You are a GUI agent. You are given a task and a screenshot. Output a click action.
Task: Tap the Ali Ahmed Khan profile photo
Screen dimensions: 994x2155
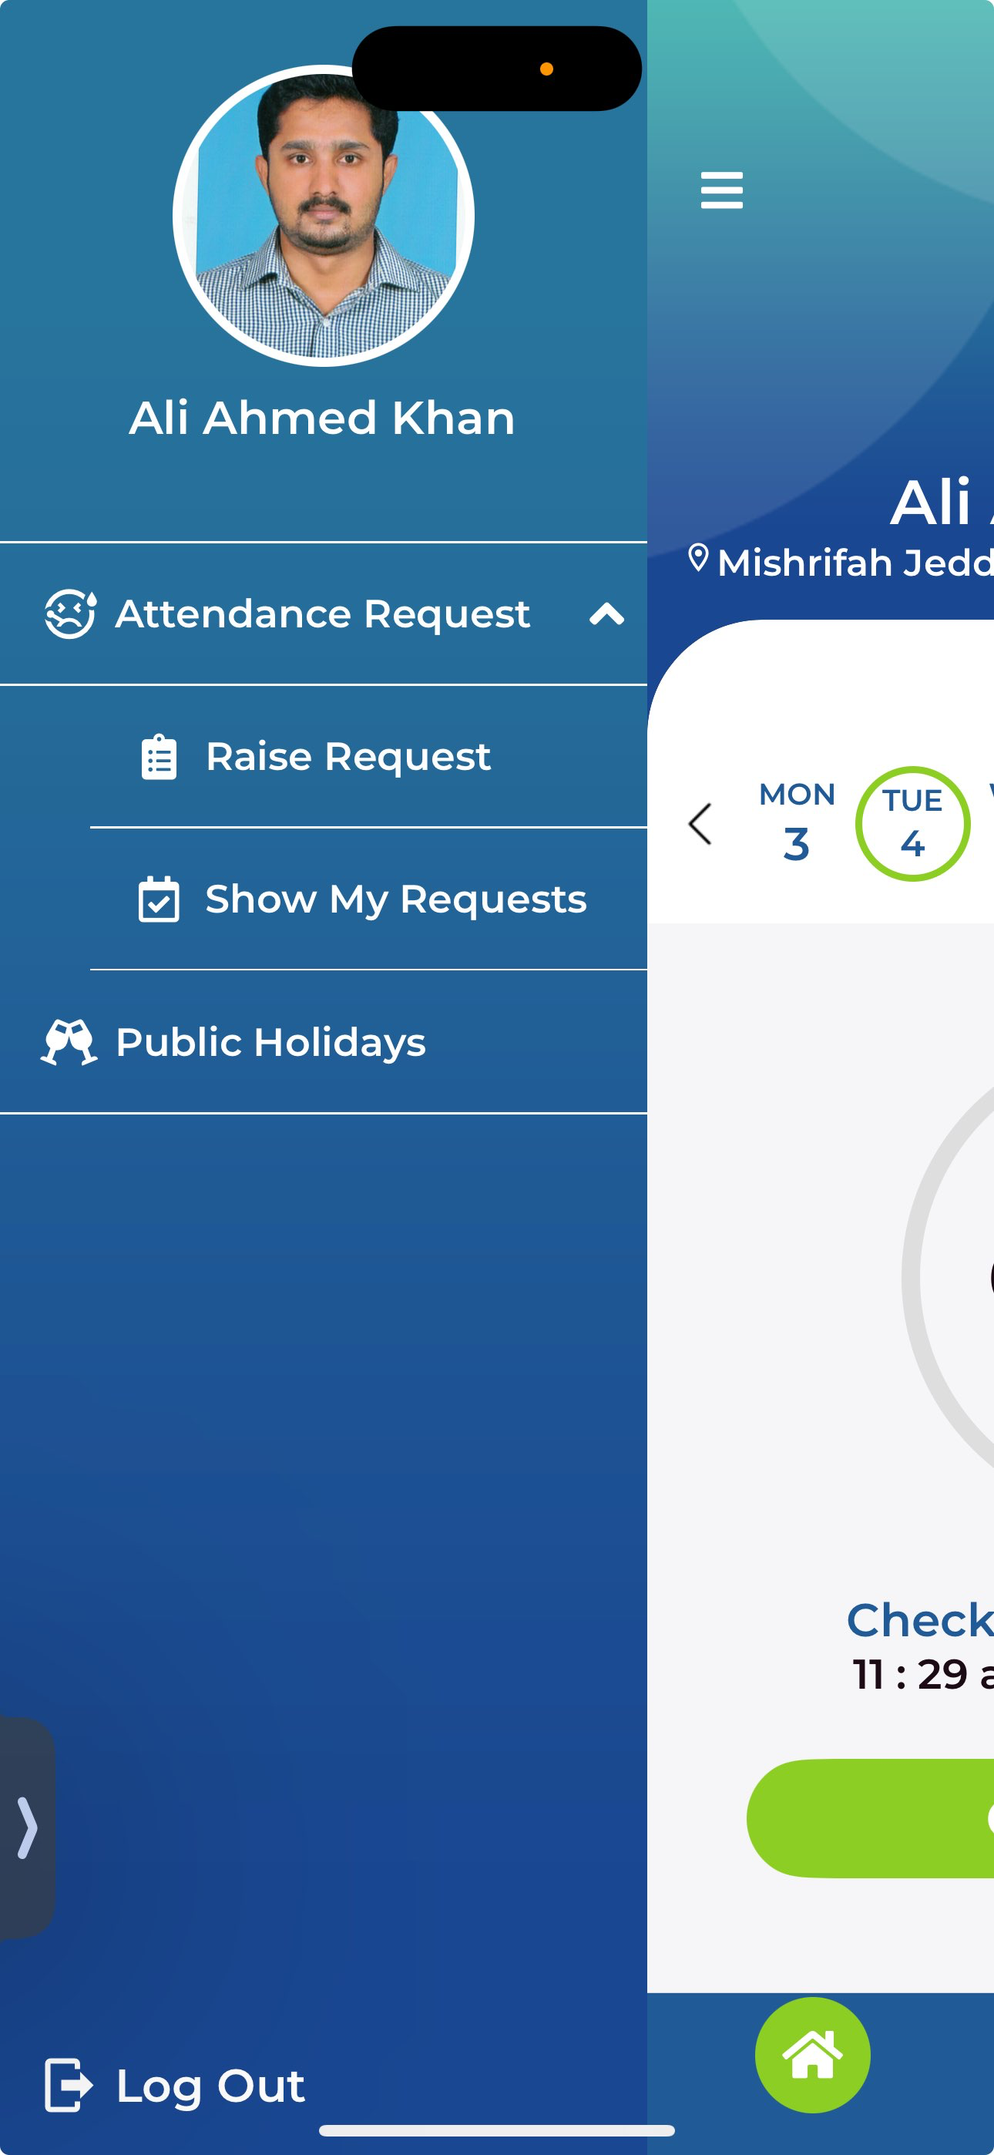[x=324, y=216]
